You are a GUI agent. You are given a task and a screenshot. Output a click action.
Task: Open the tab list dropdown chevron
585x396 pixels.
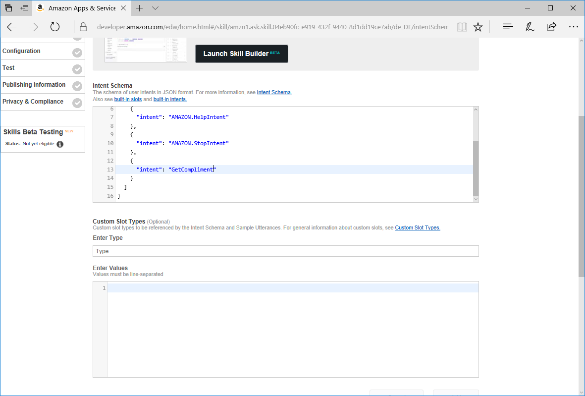point(155,8)
